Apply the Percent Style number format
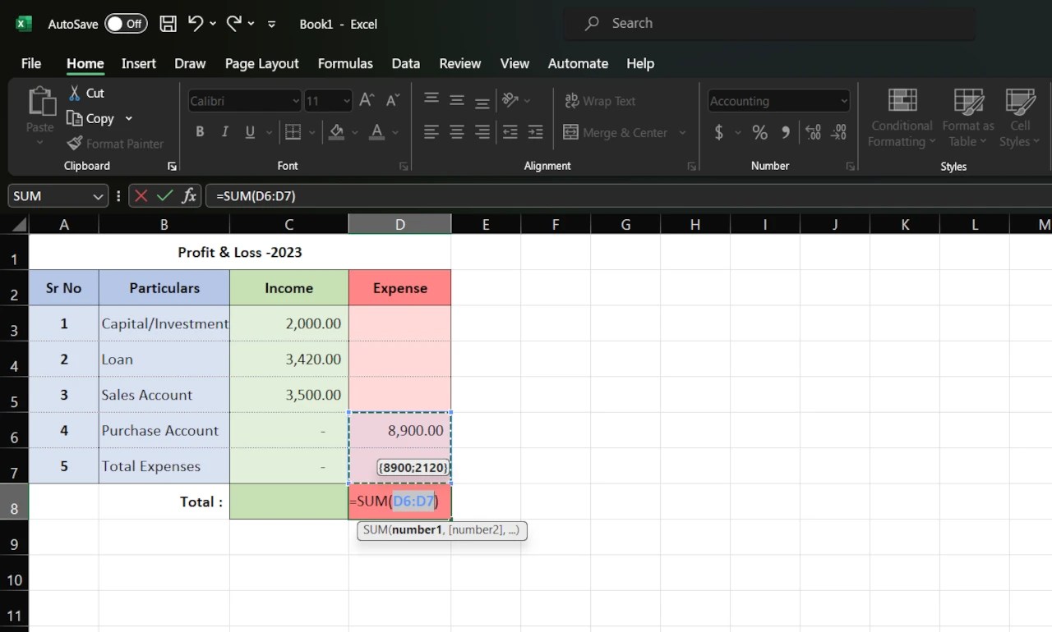 pos(759,131)
